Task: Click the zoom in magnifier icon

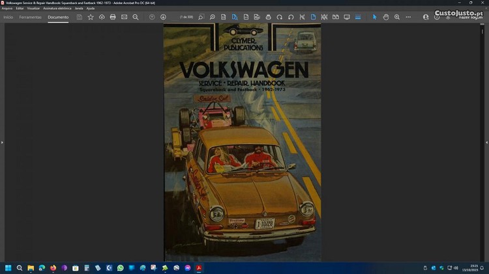Action: pyautogui.click(x=397, y=17)
